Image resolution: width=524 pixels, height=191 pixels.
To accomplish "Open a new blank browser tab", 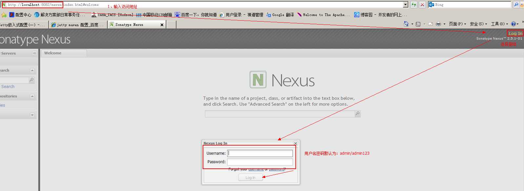I will [171, 25].
